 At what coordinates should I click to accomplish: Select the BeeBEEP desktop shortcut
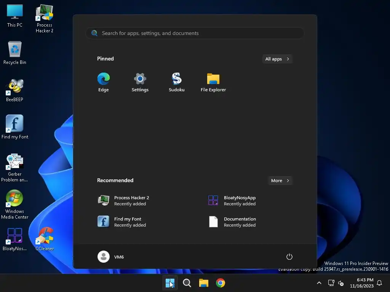tap(15, 90)
